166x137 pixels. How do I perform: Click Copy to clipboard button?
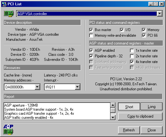[x=140, y=116]
